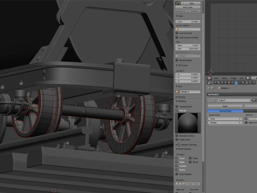257x193 pixels.
Task: Toggle the pin icon beside WHEEL.2 breadcrumb
Action: tap(208, 88)
